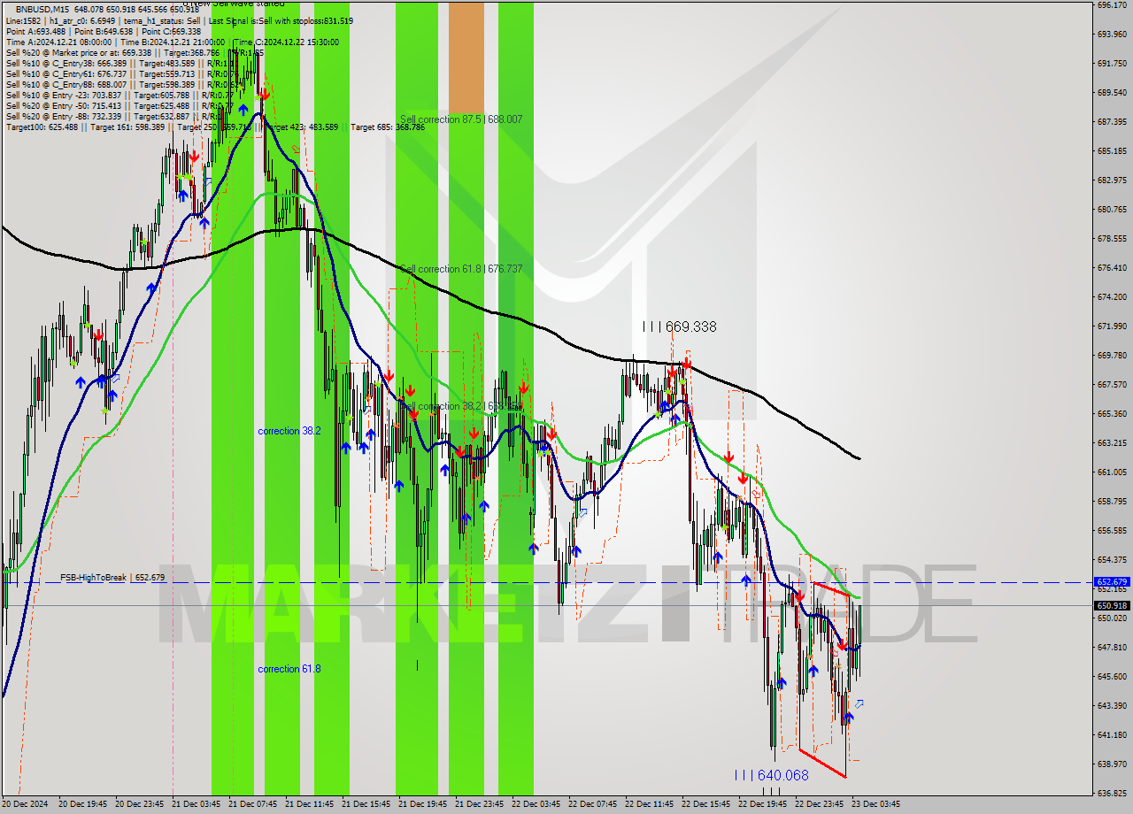Image resolution: width=1133 pixels, height=814 pixels.
Task: Click the 652.679 blue price tag on axis
Action: click(1112, 582)
